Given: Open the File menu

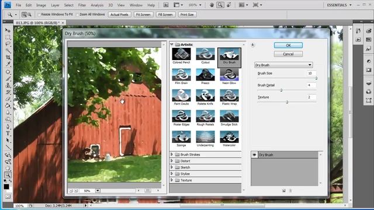Looking at the screenshot, I should [x=18, y=5].
